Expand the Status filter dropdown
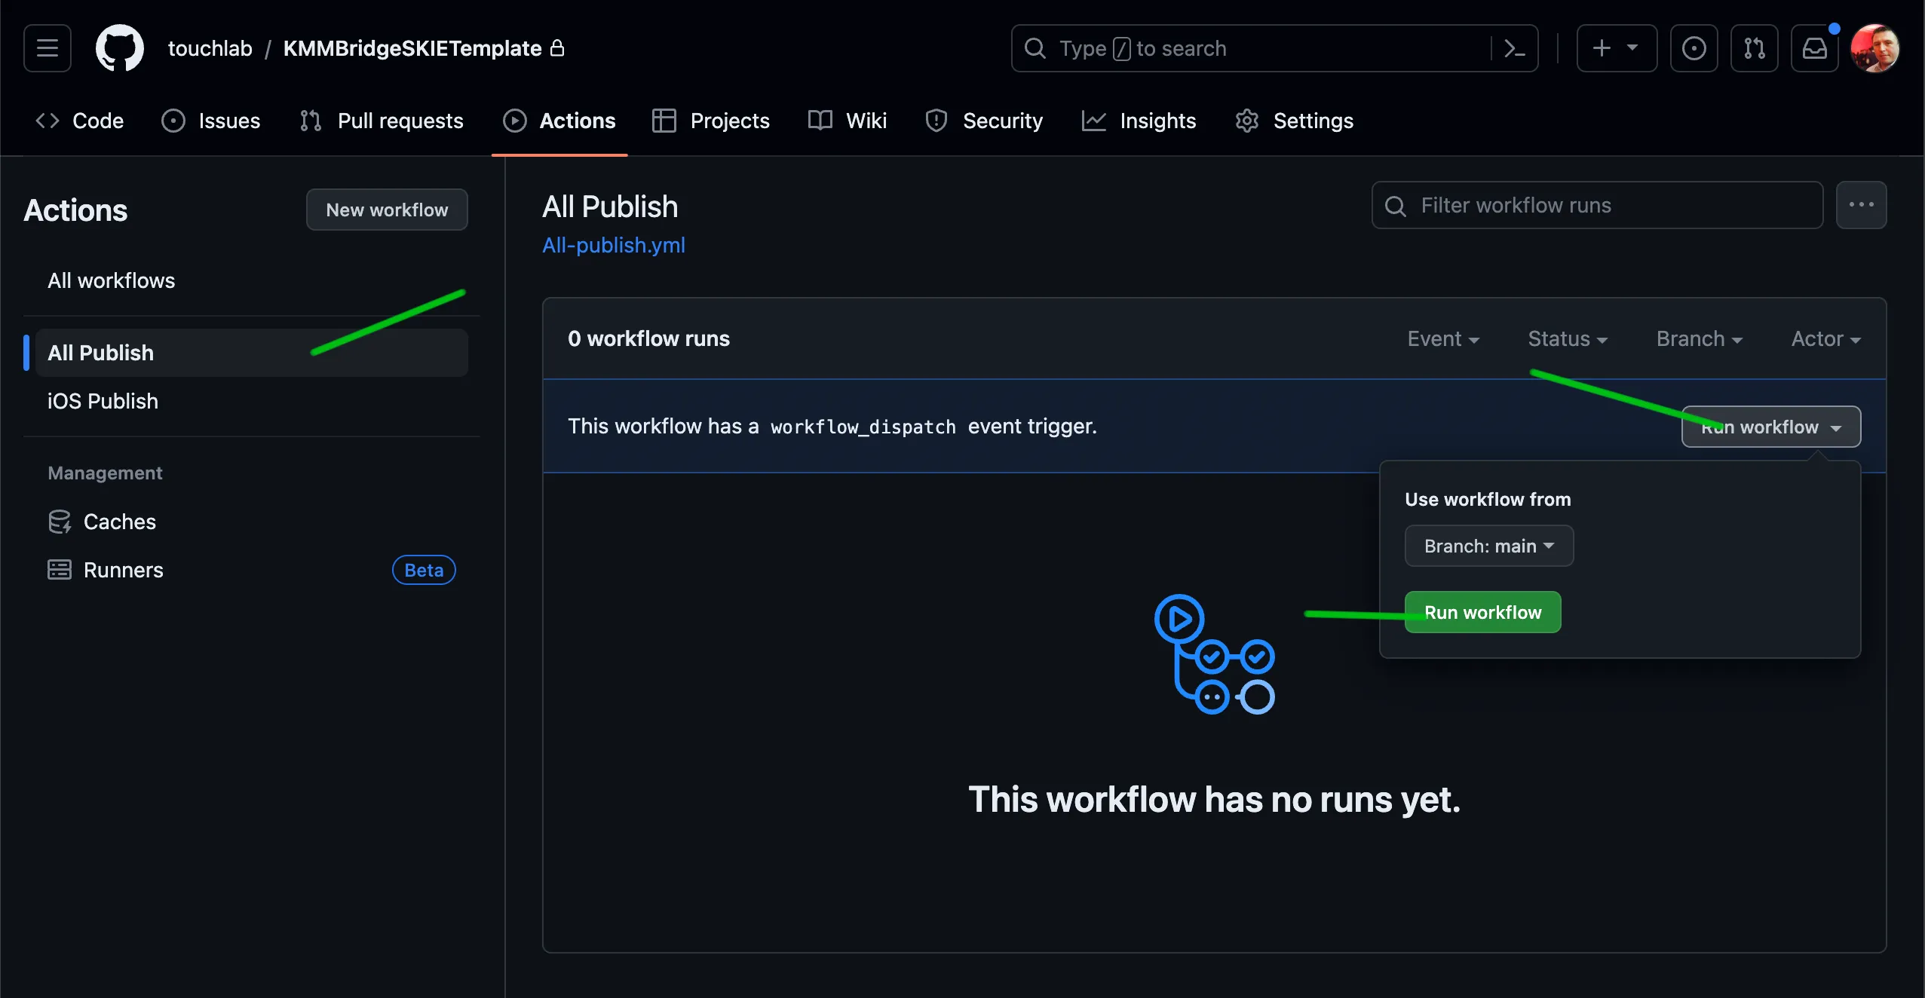The height and width of the screenshot is (998, 1925). (1568, 339)
